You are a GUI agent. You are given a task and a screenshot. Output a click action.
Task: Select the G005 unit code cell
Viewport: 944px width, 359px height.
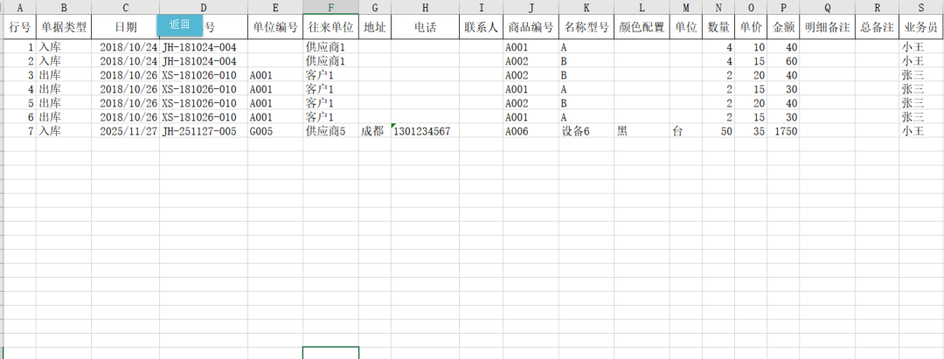click(x=274, y=131)
